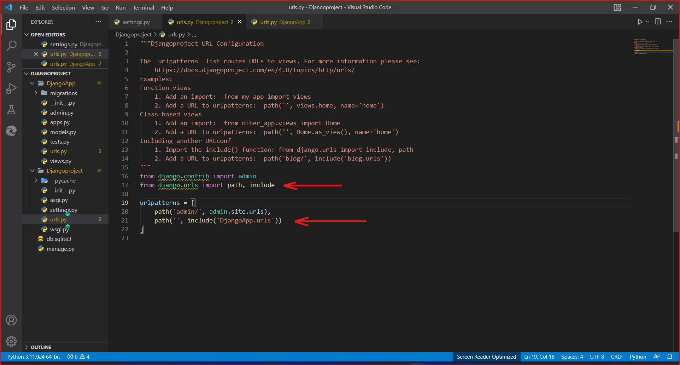Viewport: 680px width, 365px height.
Task: Open the Source Control view icon
Action: point(11,67)
